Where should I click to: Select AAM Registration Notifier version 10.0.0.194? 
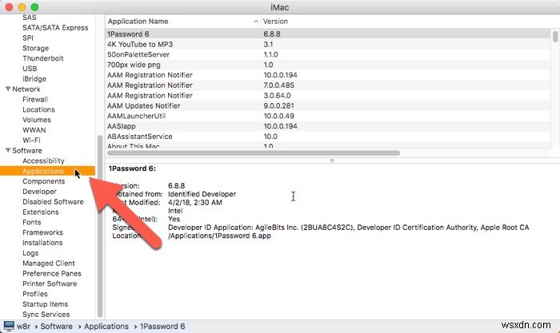328,75
